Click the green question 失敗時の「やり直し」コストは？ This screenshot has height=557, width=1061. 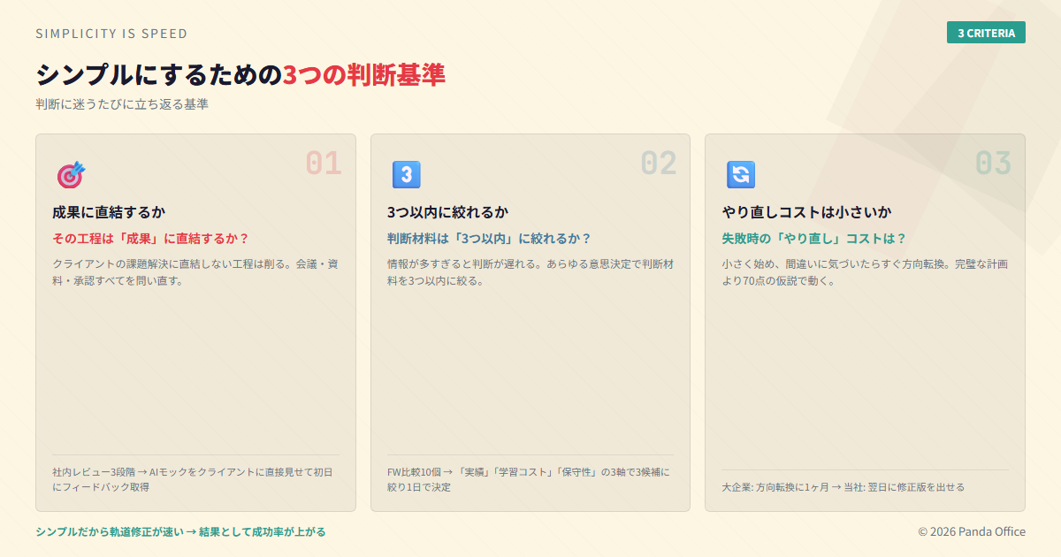point(814,239)
